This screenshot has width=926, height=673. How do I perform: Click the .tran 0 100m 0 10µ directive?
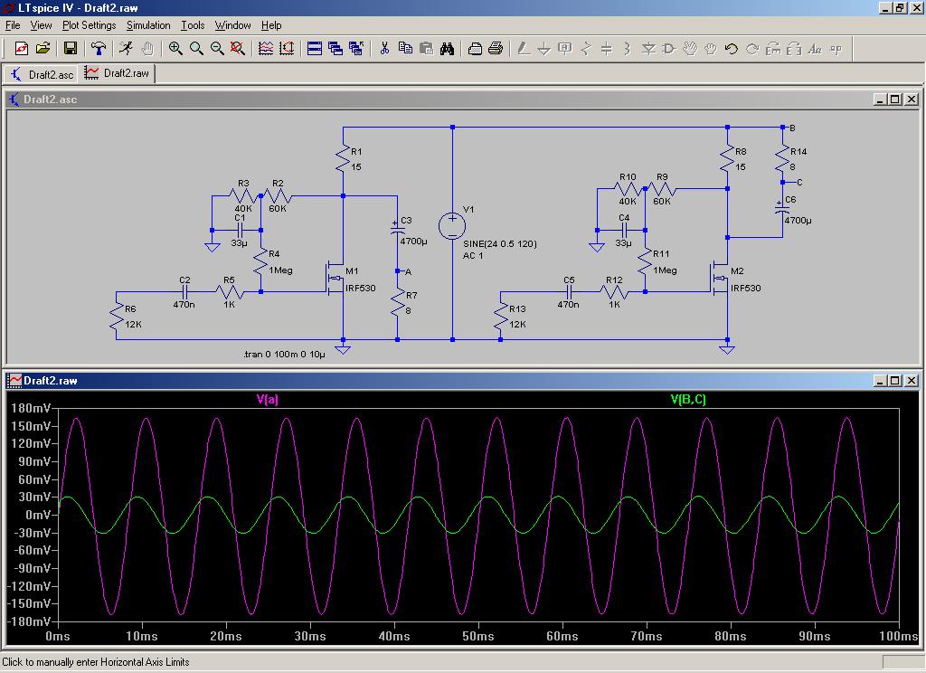[x=284, y=355]
